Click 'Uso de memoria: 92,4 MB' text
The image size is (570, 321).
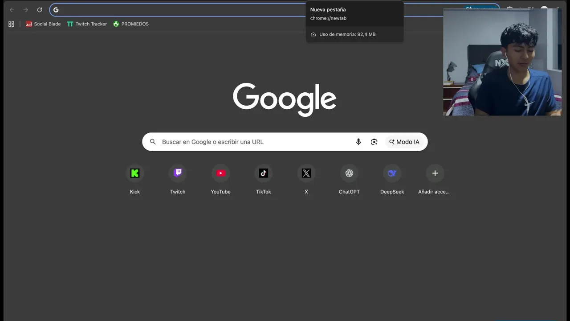(x=347, y=34)
